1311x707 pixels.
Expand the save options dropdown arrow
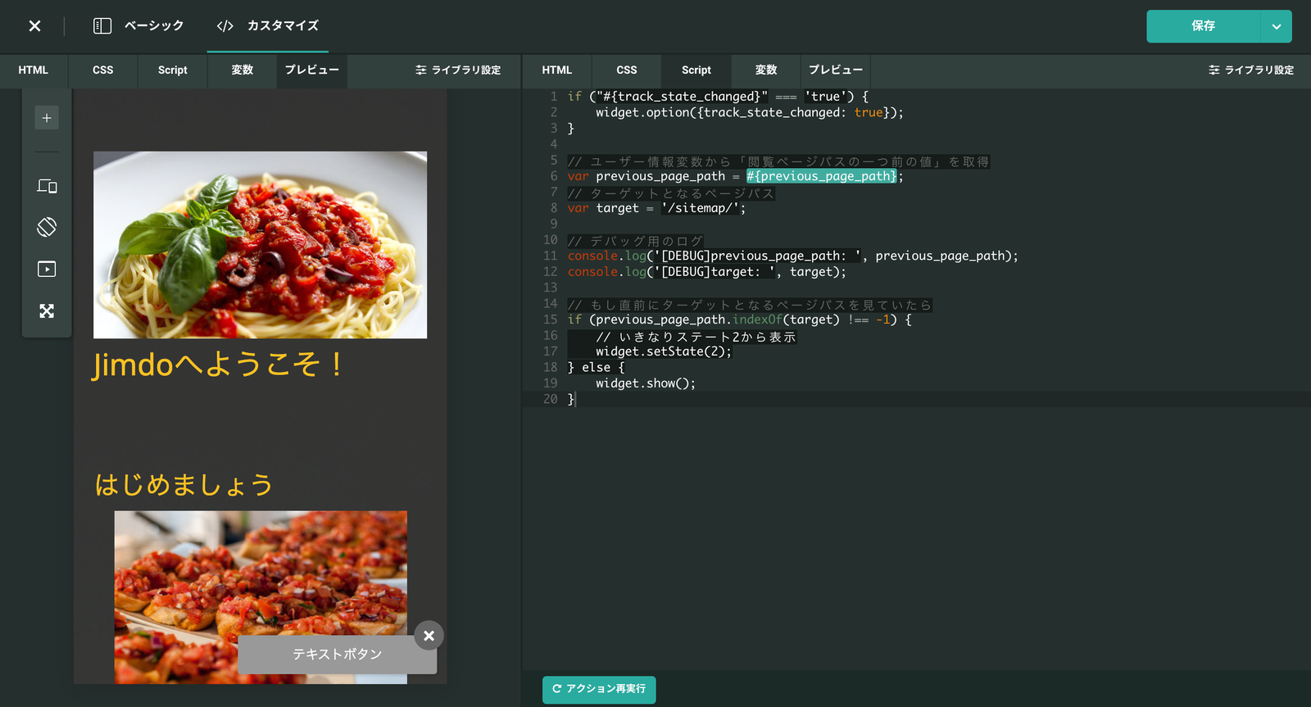point(1276,26)
